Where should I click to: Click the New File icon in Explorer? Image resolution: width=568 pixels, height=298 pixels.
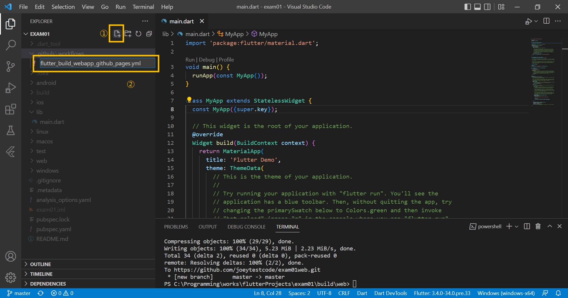[x=117, y=34]
